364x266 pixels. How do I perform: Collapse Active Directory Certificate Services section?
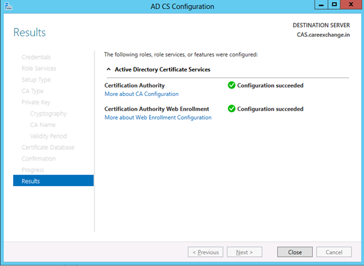point(109,69)
